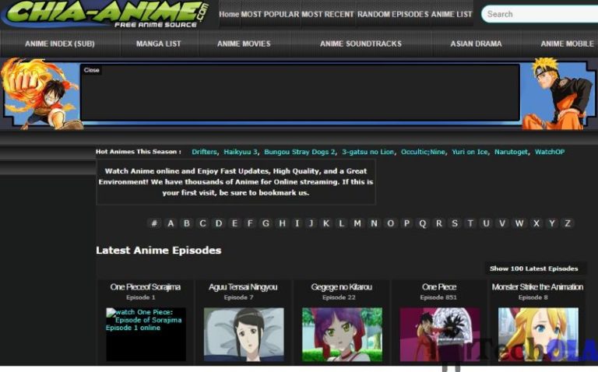Open Random Episodes
Image resolution: width=598 pixels, height=372 pixels.
392,15
